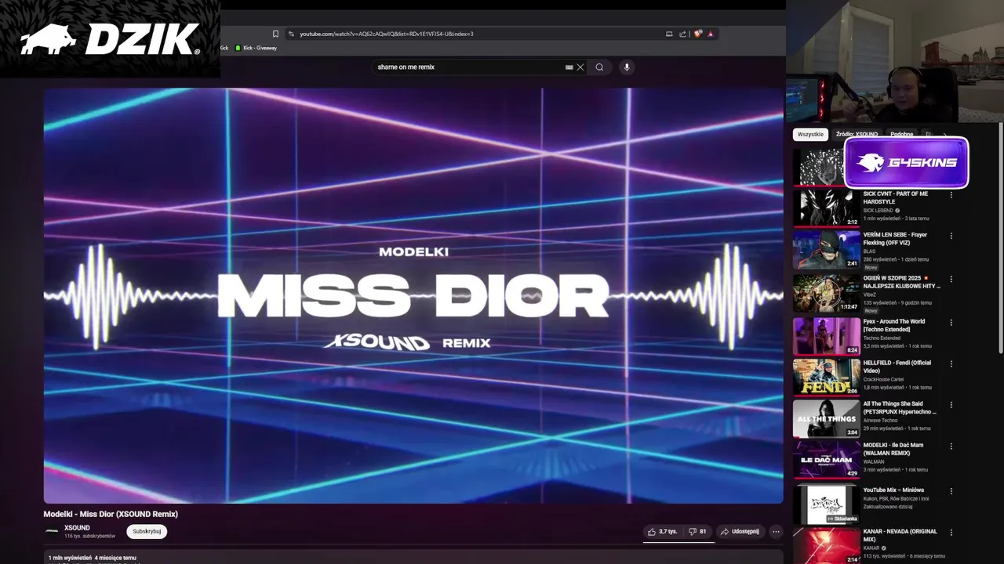Clear the search query with the X icon
Image resolution: width=1004 pixels, height=564 pixels.
tap(580, 67)
